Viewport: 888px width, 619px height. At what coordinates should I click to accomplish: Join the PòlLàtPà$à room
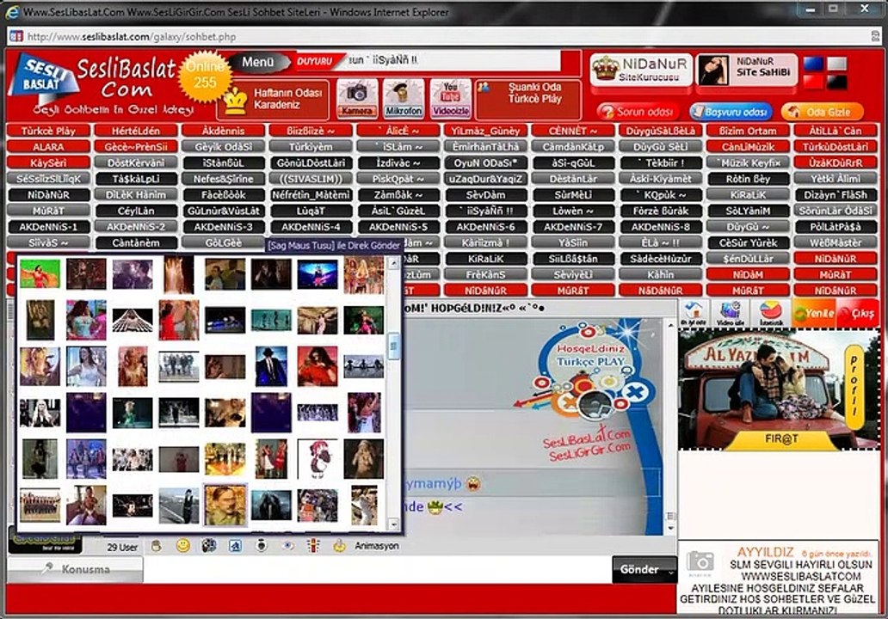coord(836,227)
